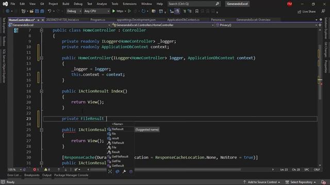Open the Debug configuration dropdown
Screen dimensions: 330x185
pos(74,11)
